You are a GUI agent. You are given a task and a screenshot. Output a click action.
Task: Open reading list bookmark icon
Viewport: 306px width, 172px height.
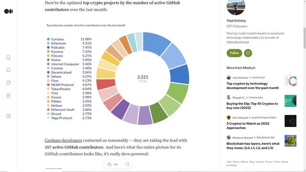(9, 83)
